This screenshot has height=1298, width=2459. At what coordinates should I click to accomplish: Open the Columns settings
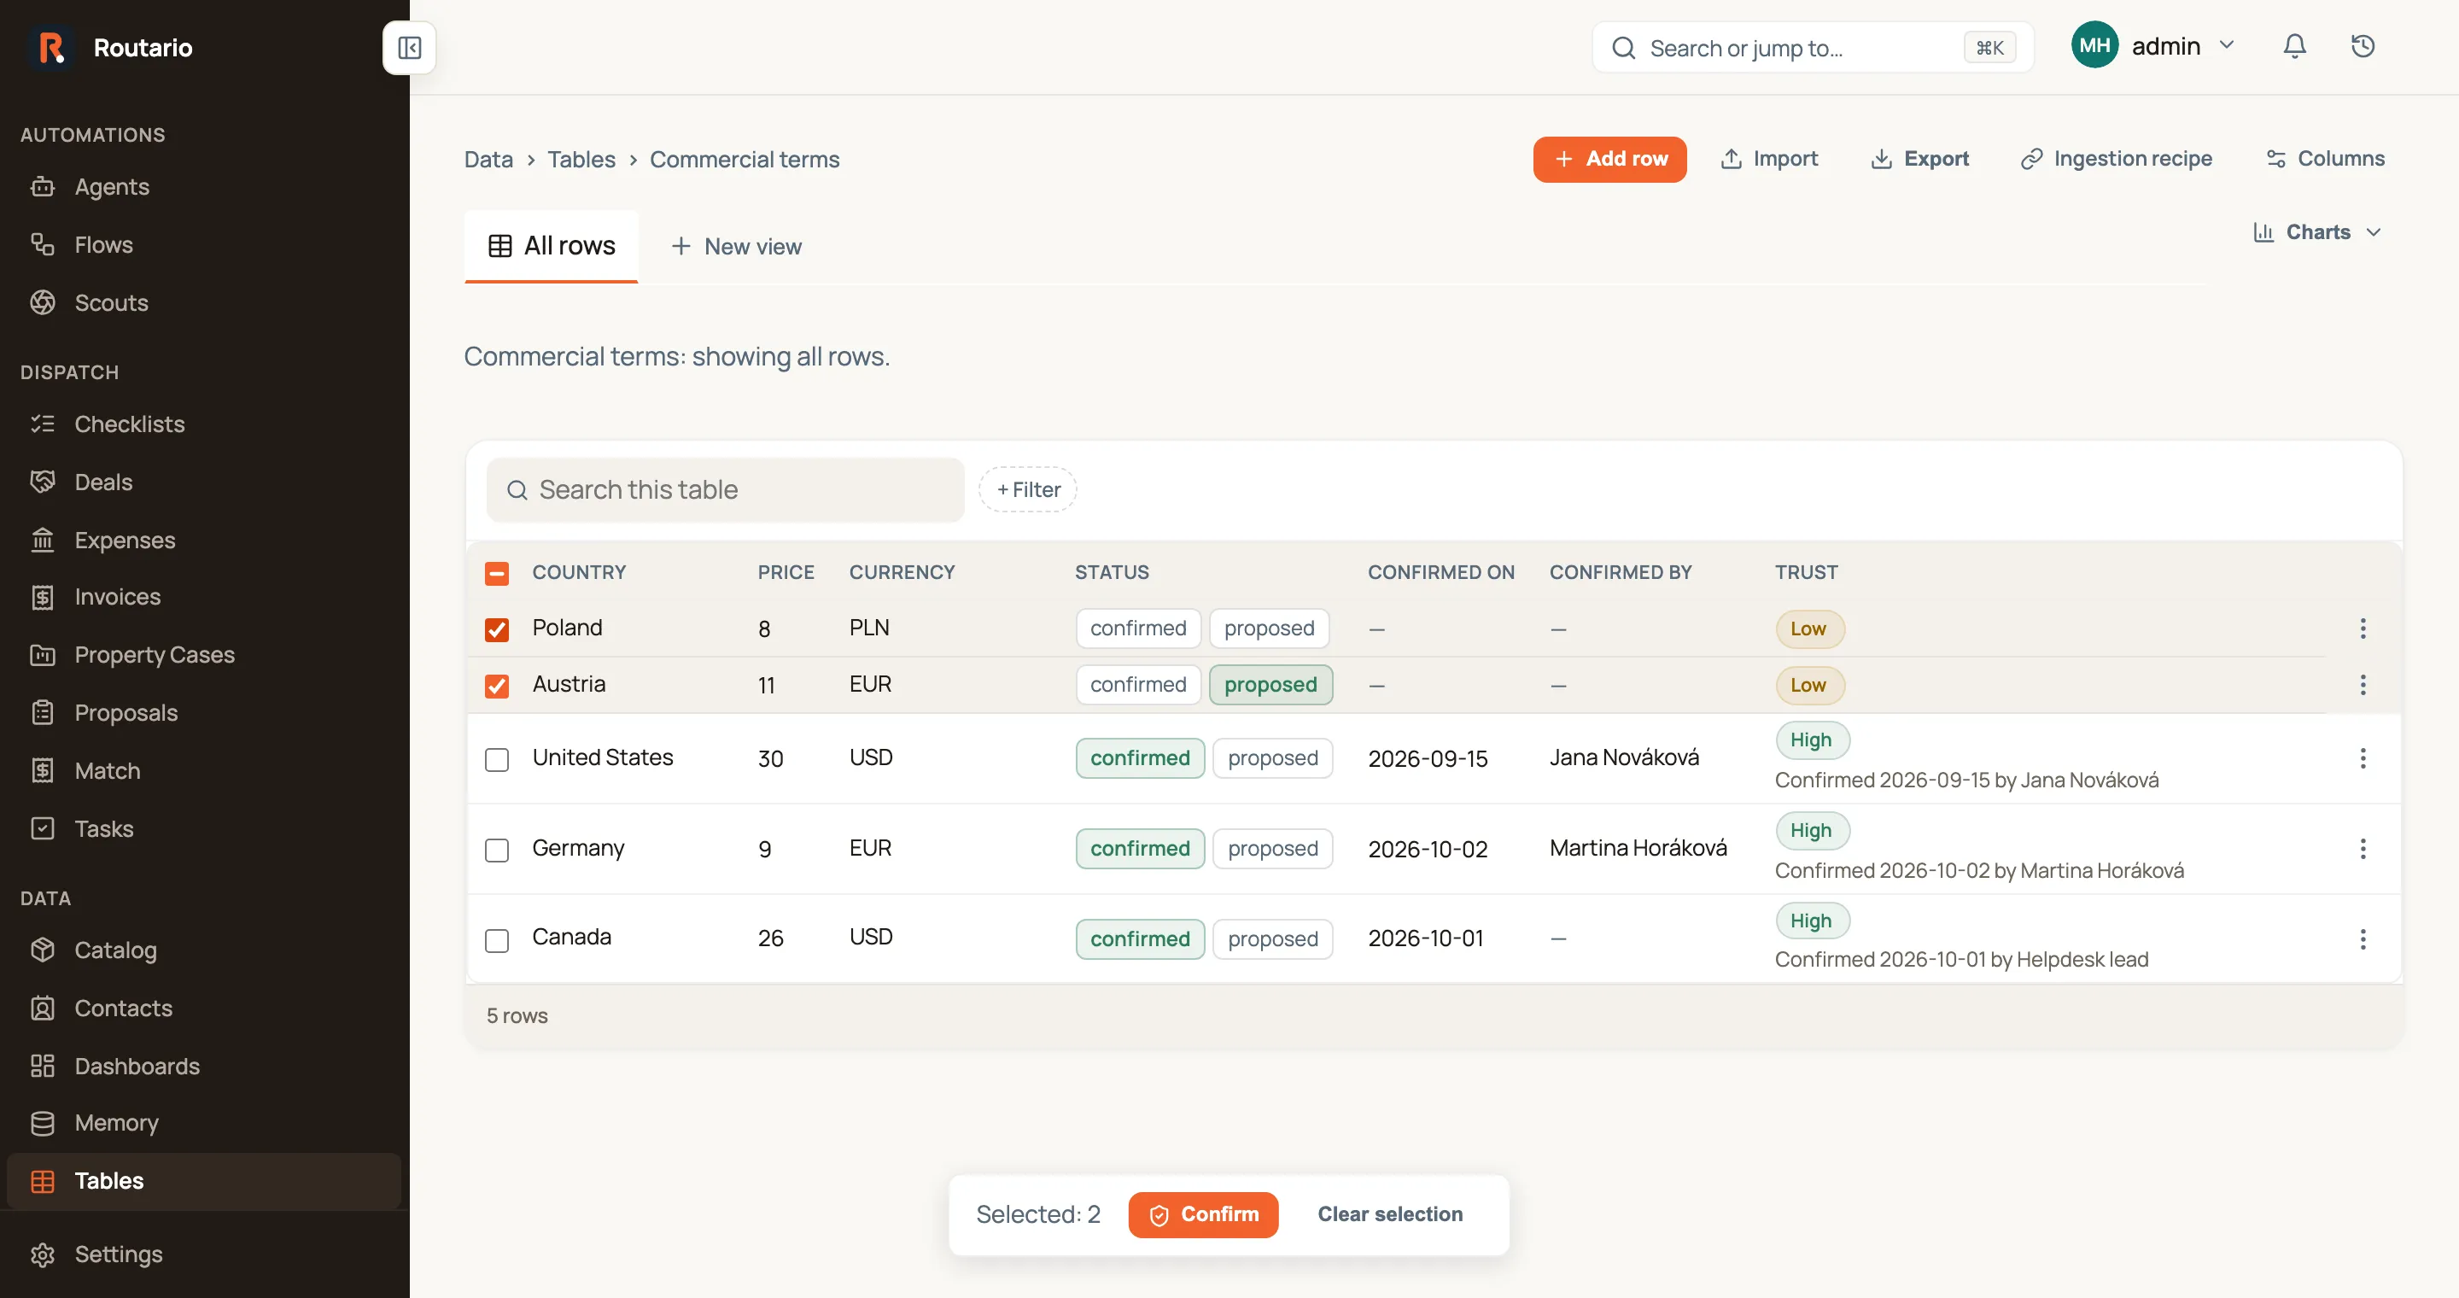click(2325, 159)
